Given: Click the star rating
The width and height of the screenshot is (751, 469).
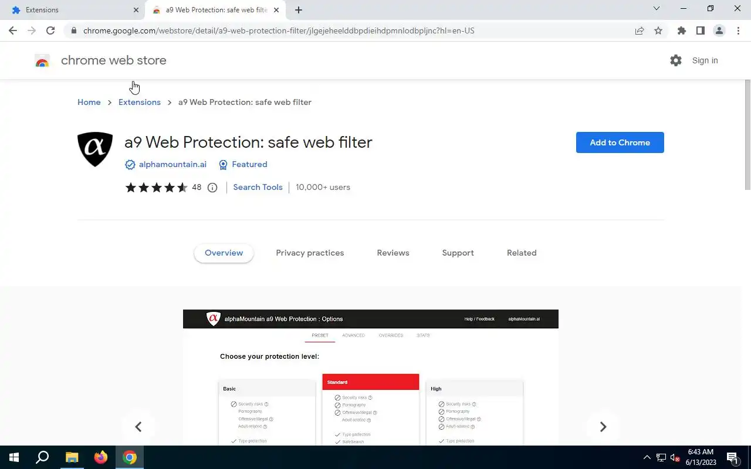Looking at the screenshot, I should (156, 188).
